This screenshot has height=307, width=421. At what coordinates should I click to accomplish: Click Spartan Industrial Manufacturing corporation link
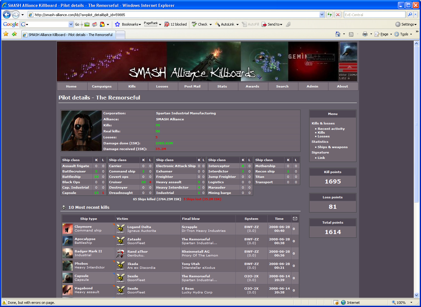186,113
